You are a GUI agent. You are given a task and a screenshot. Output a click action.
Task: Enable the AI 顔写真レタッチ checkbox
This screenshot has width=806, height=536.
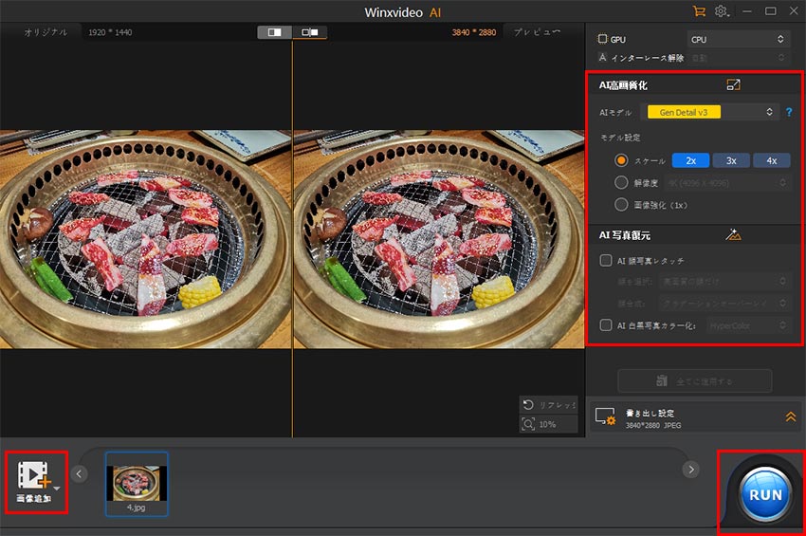coord(607,260)
